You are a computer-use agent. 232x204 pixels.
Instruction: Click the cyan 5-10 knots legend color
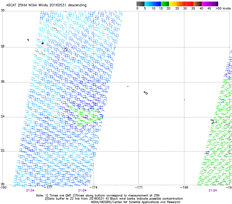point(148,4)
